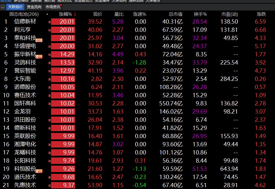Switch to the 关联报价 tab
Image resolution: width=275 pixels, height=189 pixels.
pos(15,7)
